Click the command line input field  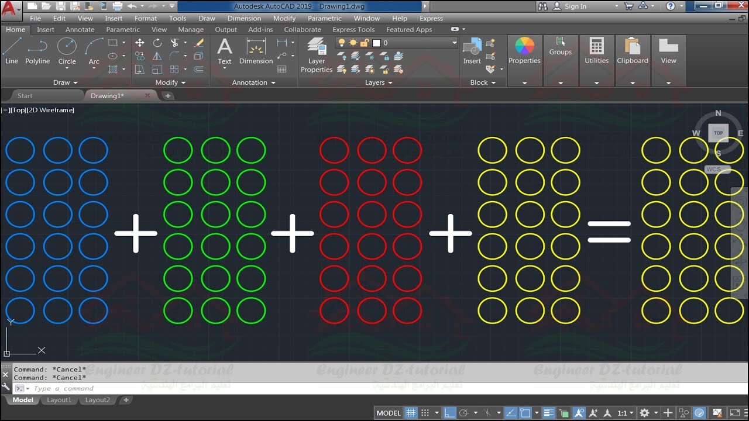(x=380, y=388)
